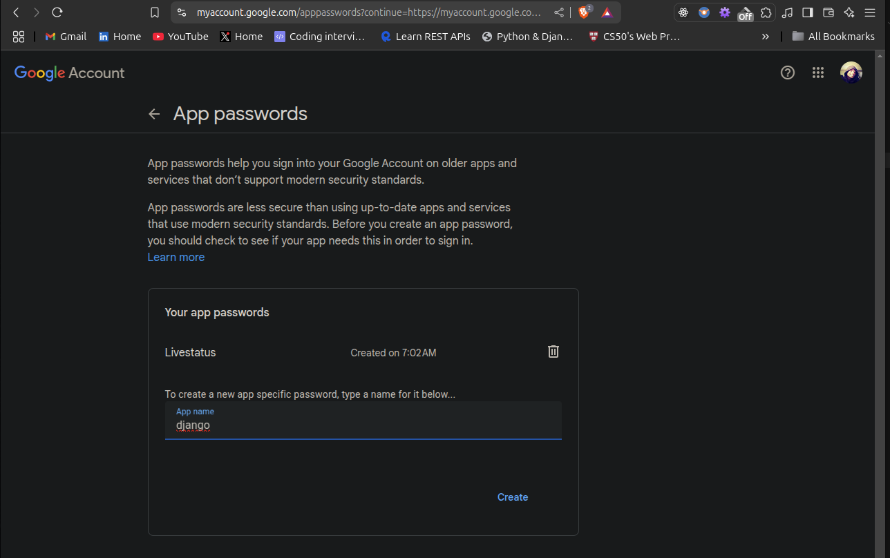The height and width of the screenshot is (558, 890).
Task: Open site info icon in the address bar
Action: tap(182, 12)
